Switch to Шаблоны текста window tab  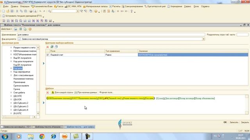pyautogui.click(x=47, y=127)
